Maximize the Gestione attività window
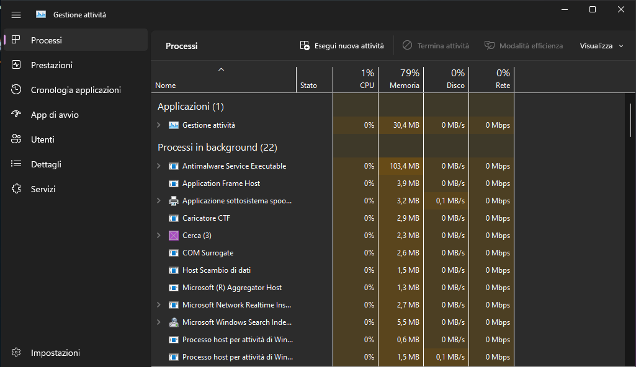The height and width of the screenshot is (367, 636). pos(593,9)
